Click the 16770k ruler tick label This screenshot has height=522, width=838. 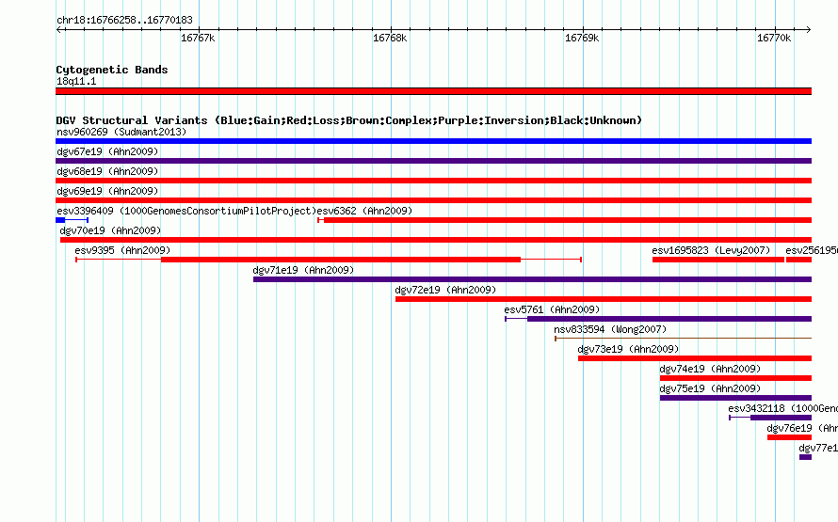click(774, 38)
